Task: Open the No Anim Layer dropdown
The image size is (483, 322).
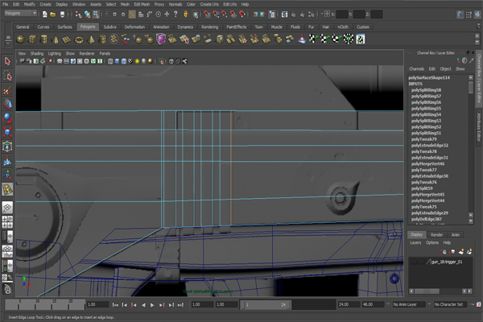Action: [x=409, y=304]
